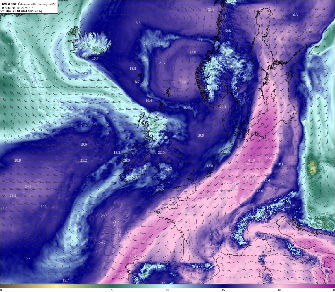Click the 24.8 value on the map
The height and width of the screenshot is (292, 335).
[x=183, y=82]
